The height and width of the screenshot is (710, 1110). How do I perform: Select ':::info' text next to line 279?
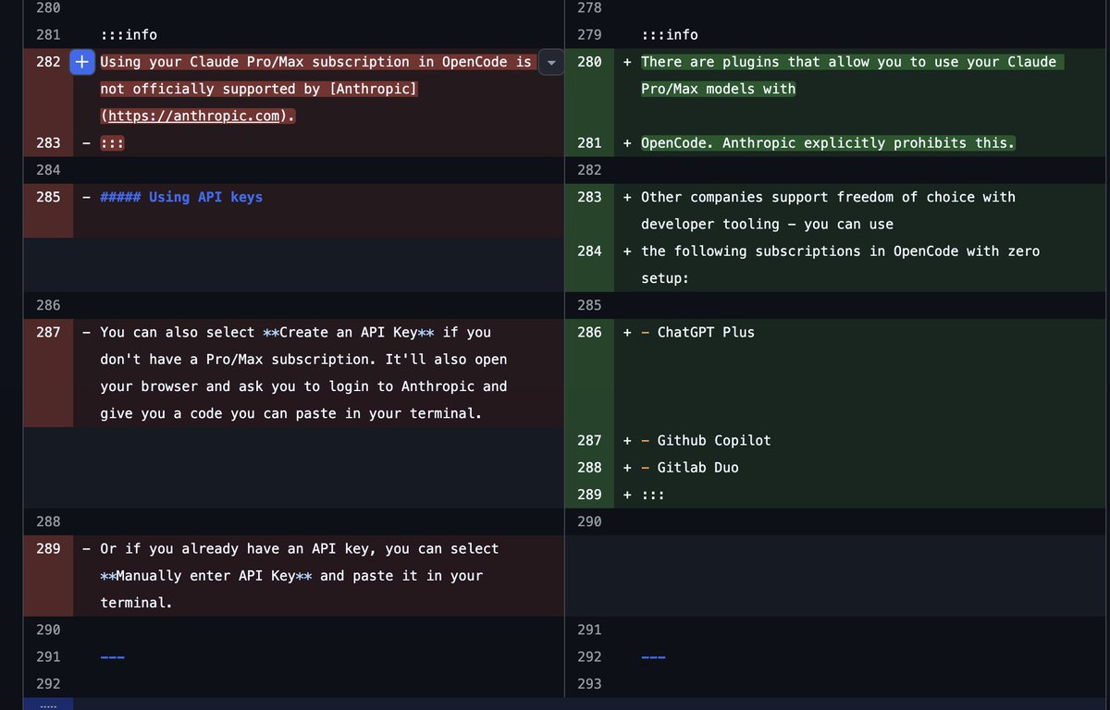point(670,35)
